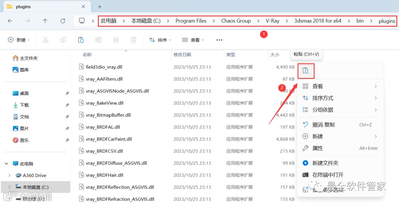Click the Back navigation arrow
399x204 pixels.
[x=10, y=21]
